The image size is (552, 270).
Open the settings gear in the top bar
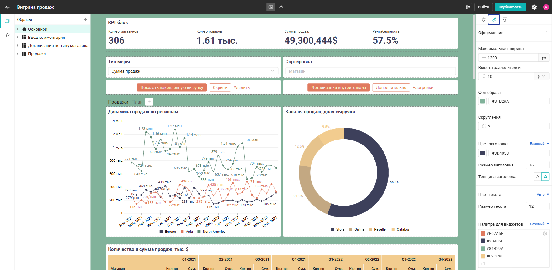click(534, 7)
